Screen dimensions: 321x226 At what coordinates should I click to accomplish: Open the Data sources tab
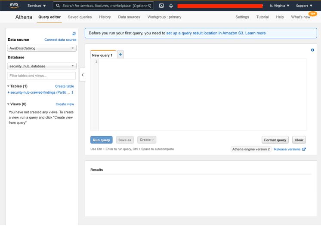[129, 17]
